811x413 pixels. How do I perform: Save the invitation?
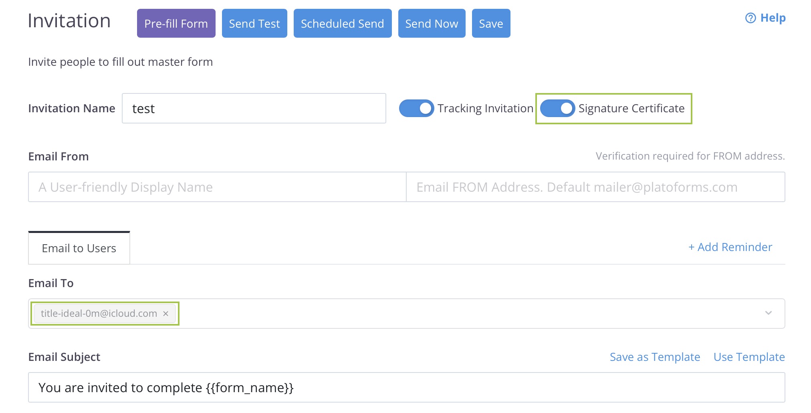[x=491, y=24]
